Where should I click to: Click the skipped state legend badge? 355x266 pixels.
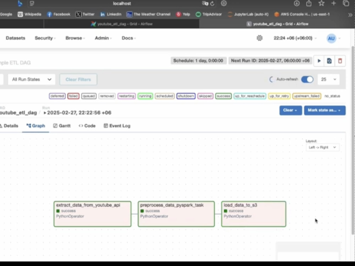205,96
